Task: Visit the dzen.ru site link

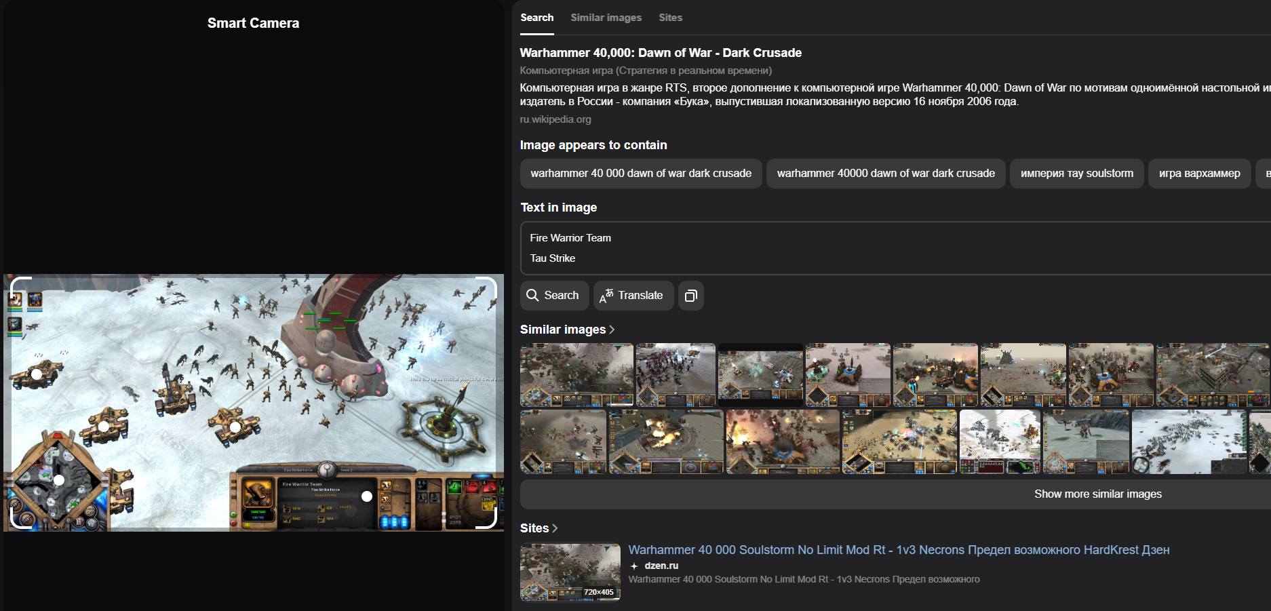Action: pos(661,566)
